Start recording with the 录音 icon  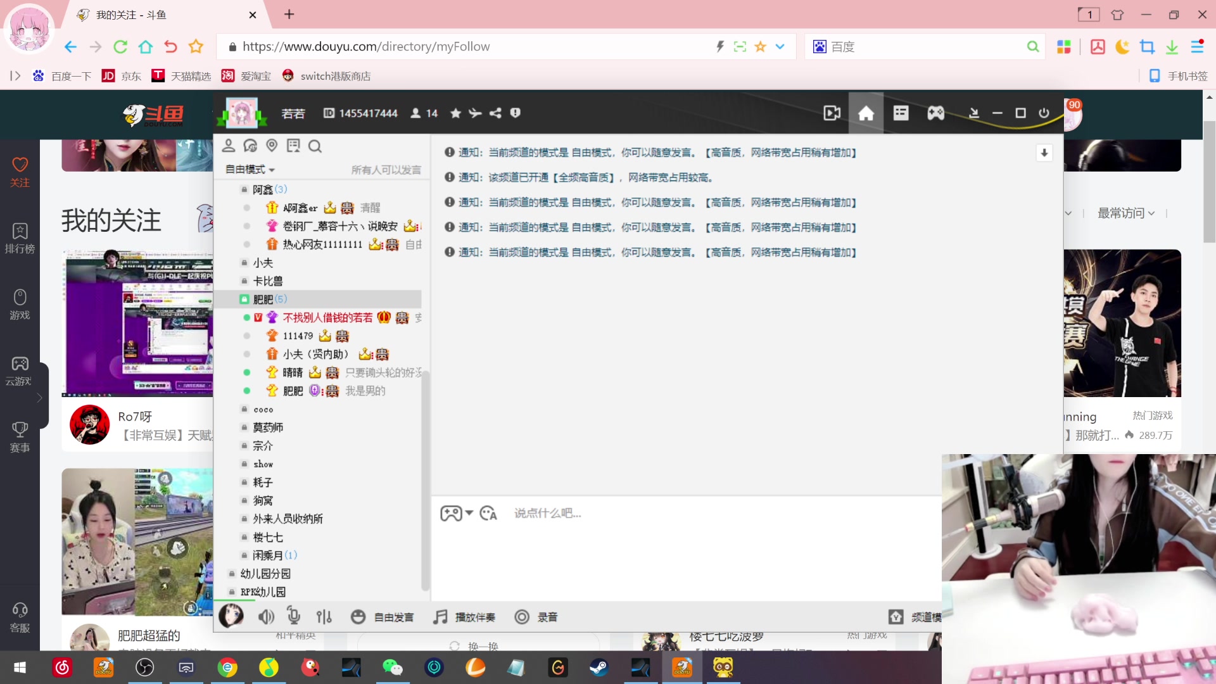pos(521,616)
